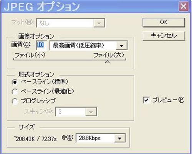Image resolution: width=192 pixels, height=154 pixels.
Task: Click the OK button
Action: (x=164, y=22)
